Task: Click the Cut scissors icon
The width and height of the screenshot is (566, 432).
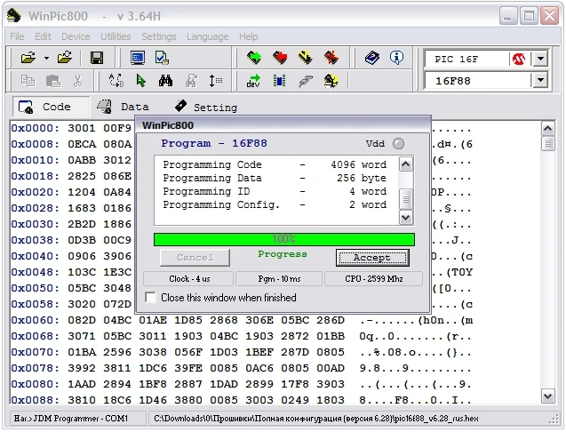Action: (x=77, y=81)
